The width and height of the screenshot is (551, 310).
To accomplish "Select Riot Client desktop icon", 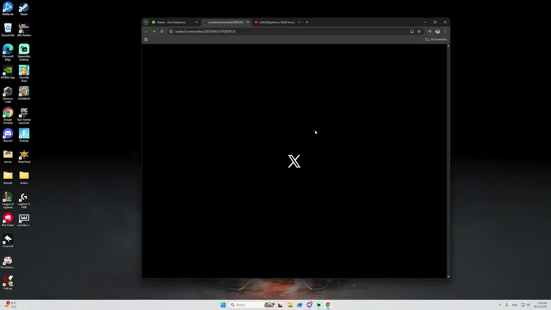I will click(x=8, y=220).
